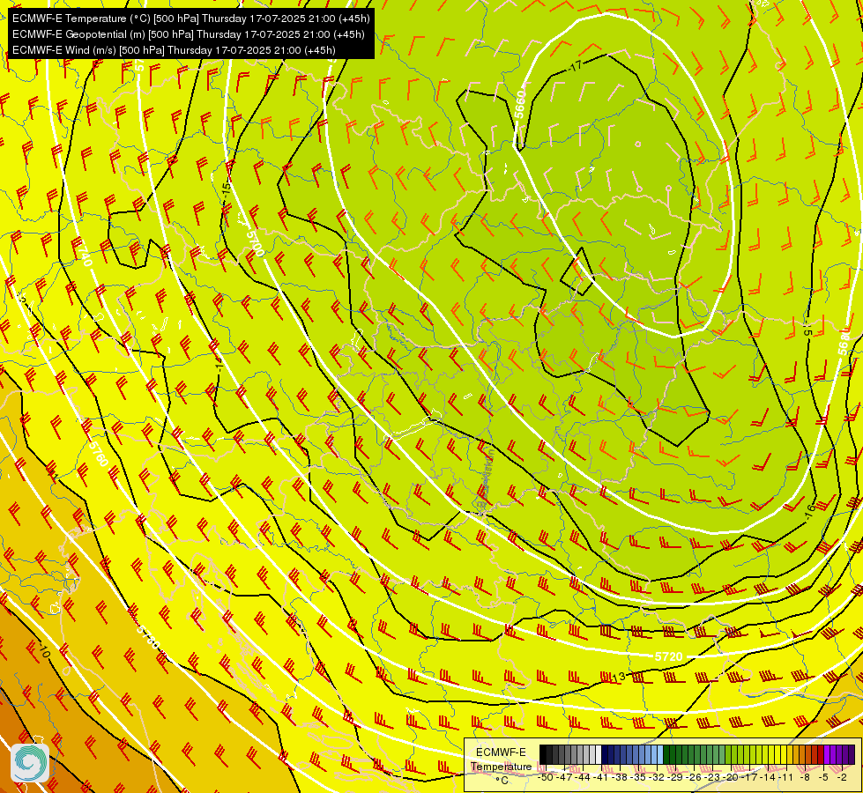Click the -20 tick value in legend
Viewport: 863px width, 793px height.
[731, 778]
